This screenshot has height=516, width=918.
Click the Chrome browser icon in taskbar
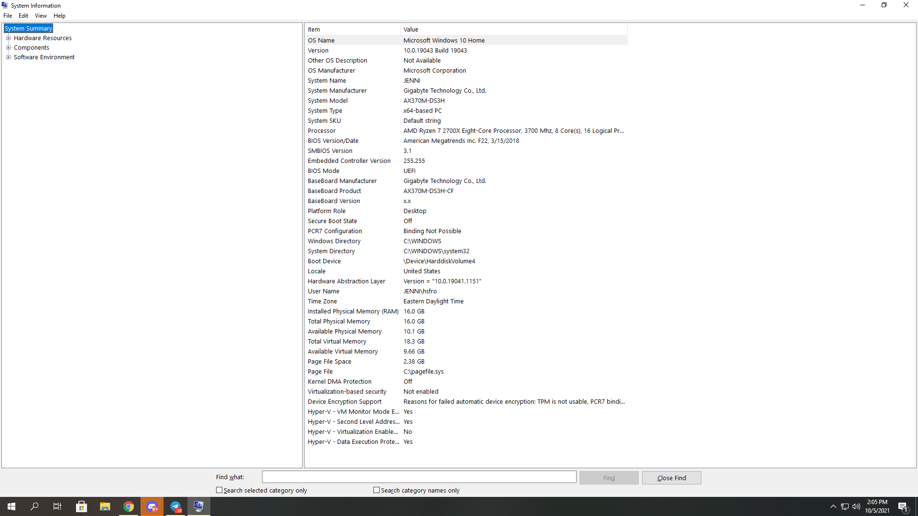click(128, 506)
